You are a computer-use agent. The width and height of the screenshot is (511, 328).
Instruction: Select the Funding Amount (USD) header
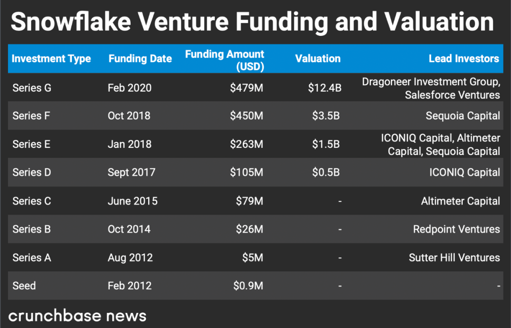click(x=225, y=60)
